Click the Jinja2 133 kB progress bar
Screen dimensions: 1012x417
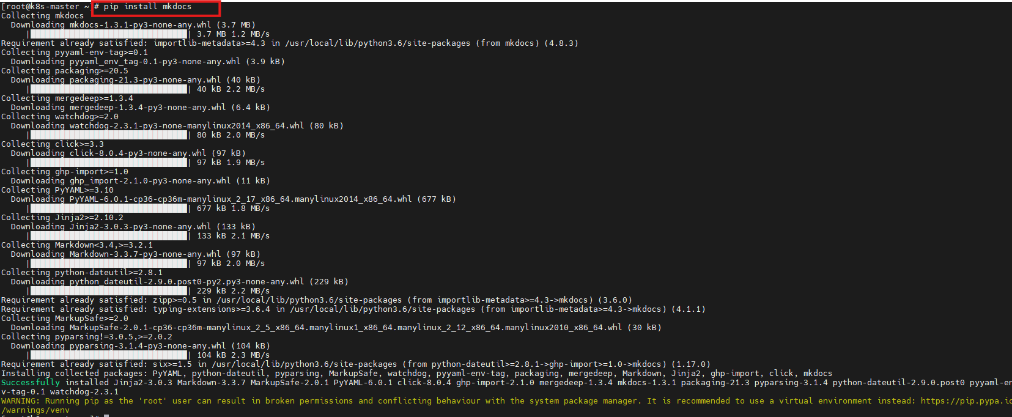point(109,236)
